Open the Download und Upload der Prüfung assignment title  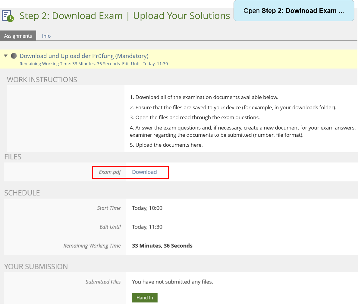point(84,56)
